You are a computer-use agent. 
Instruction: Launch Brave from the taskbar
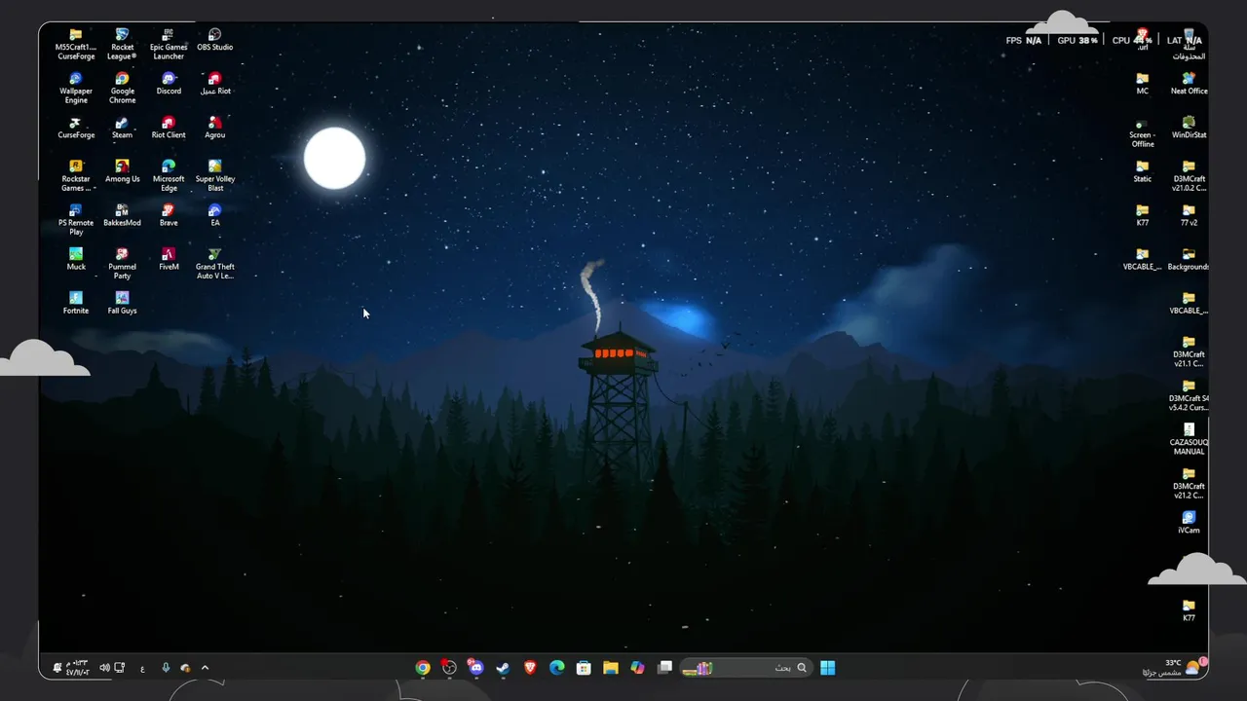tap(530, 668)
